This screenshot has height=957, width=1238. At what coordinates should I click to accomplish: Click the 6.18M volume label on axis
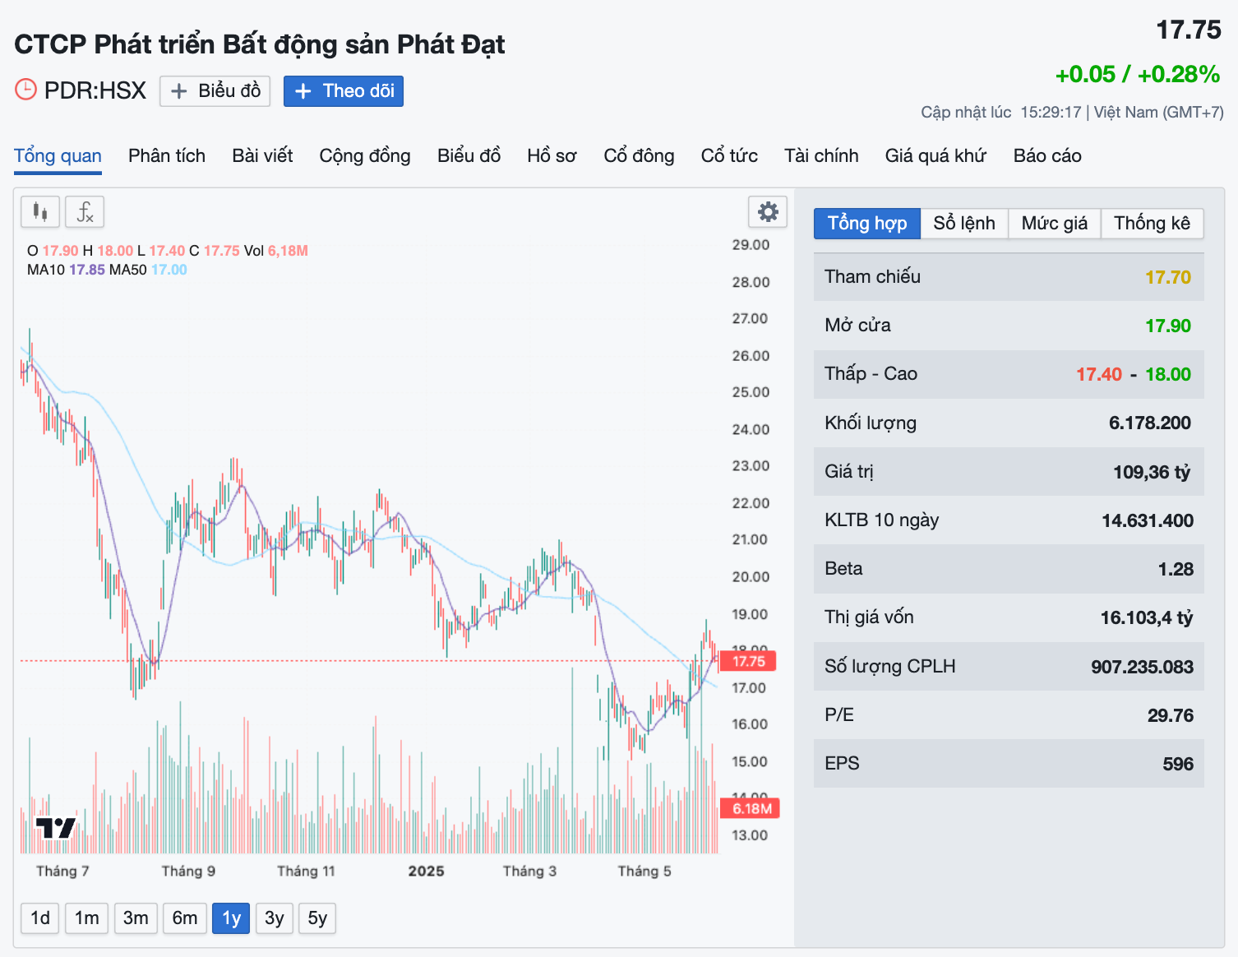[751, 809]
